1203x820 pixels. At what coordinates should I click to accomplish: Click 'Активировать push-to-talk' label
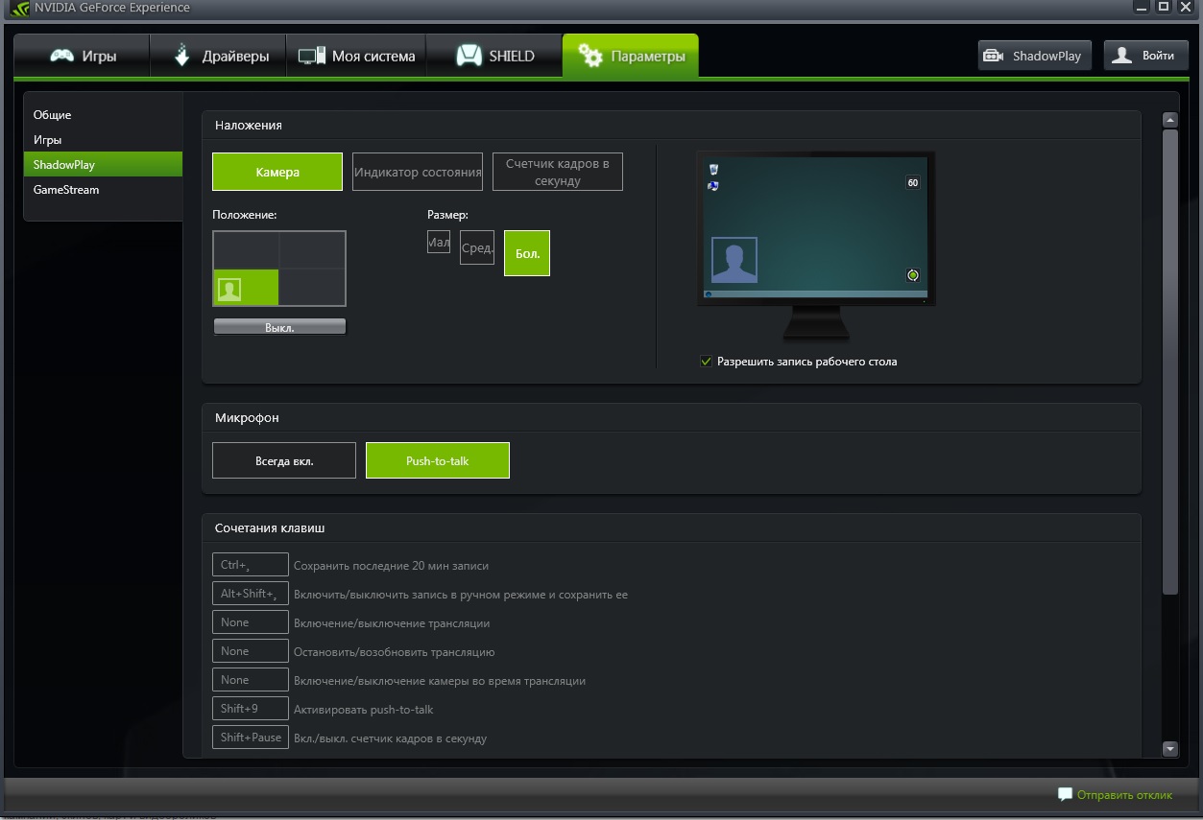[364, 710]
